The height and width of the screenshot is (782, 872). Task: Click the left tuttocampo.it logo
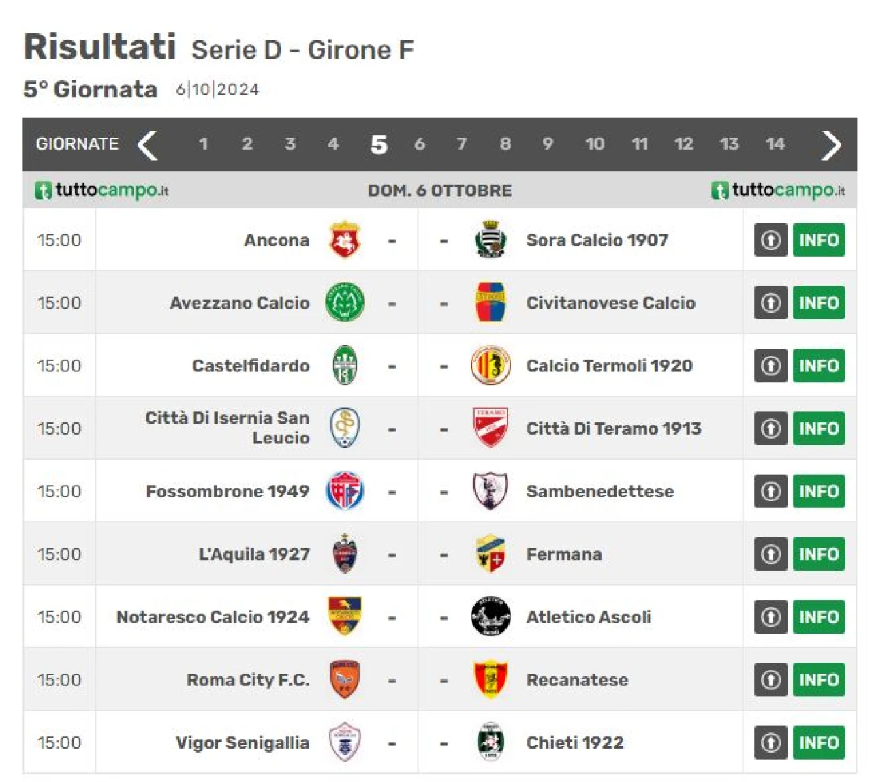click(102, 190)
